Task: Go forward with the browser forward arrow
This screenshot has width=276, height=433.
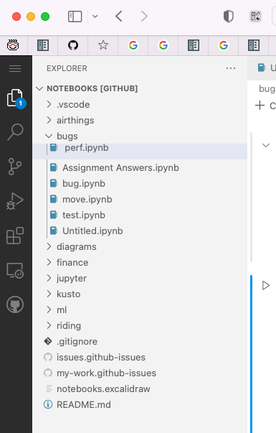Action: (144, 17)
